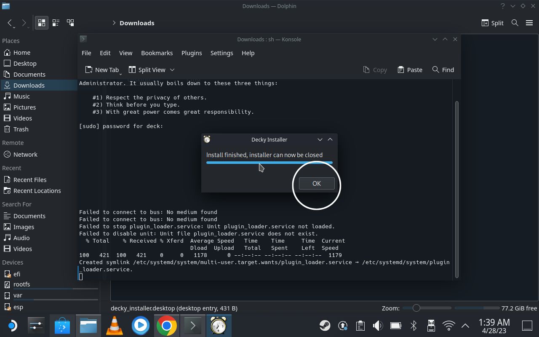
Task: Open Konsole File menu
Action: click(x=86, y=53)
